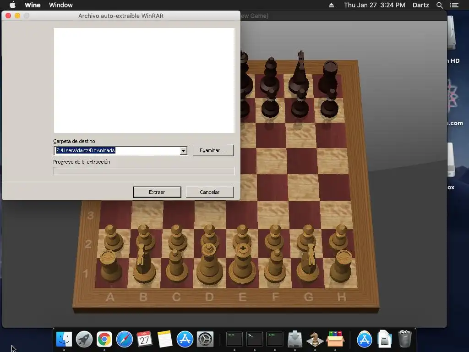
Task: Select the black rook on H8
Action: pos(329,77)
